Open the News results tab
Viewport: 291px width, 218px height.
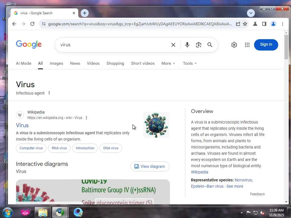[x=75, y=63]
